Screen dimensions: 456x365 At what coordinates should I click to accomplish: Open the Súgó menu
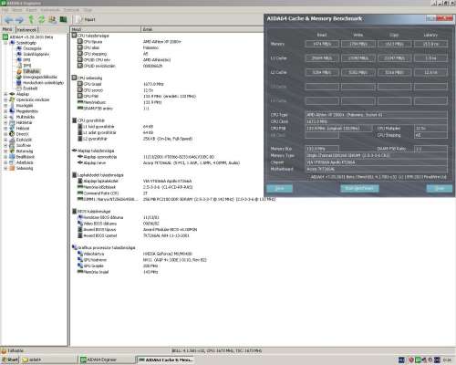point(88,10)
